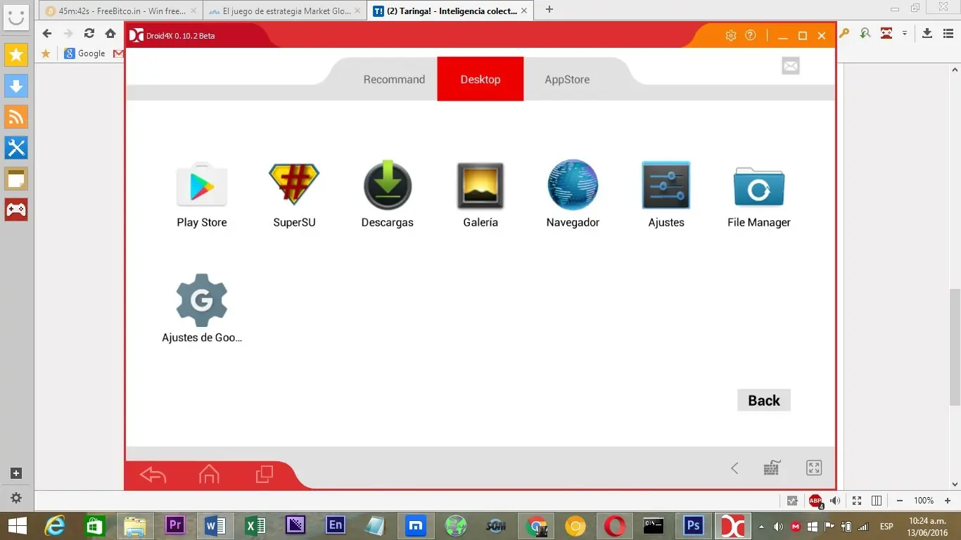
Task: Toggle Droid4X fullscreen icon
Action: point(814,468)
